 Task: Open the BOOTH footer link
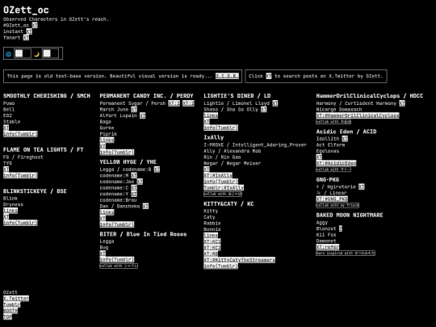10,311
